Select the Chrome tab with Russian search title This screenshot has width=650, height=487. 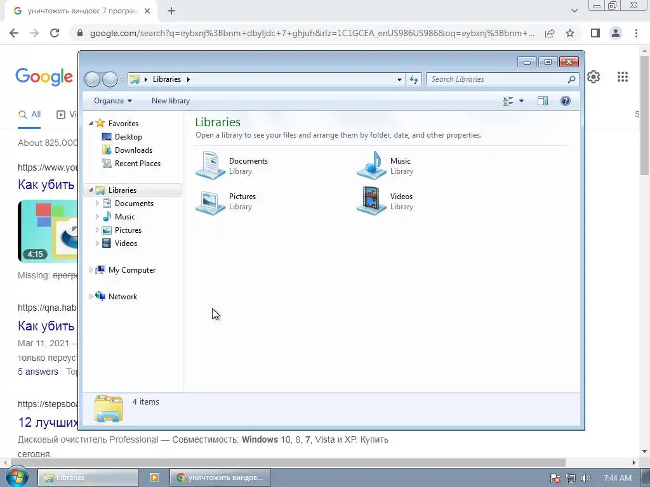[x=82, y=11]
